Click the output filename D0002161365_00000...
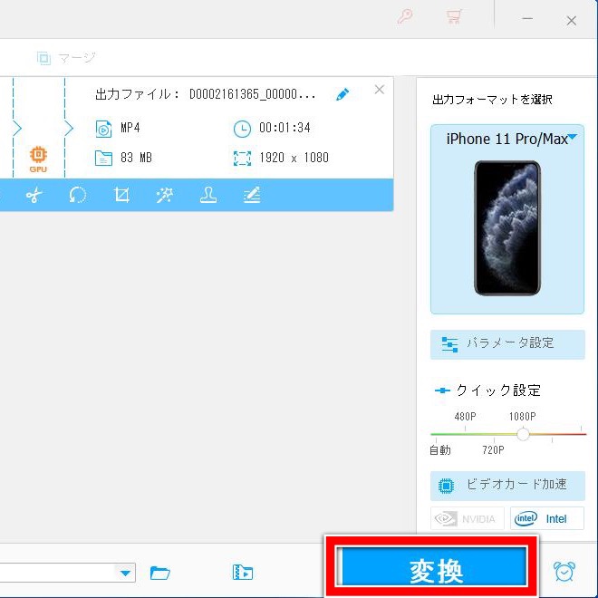Image resolution: width=598 pixels, height=598 pixels. (253, 94)
